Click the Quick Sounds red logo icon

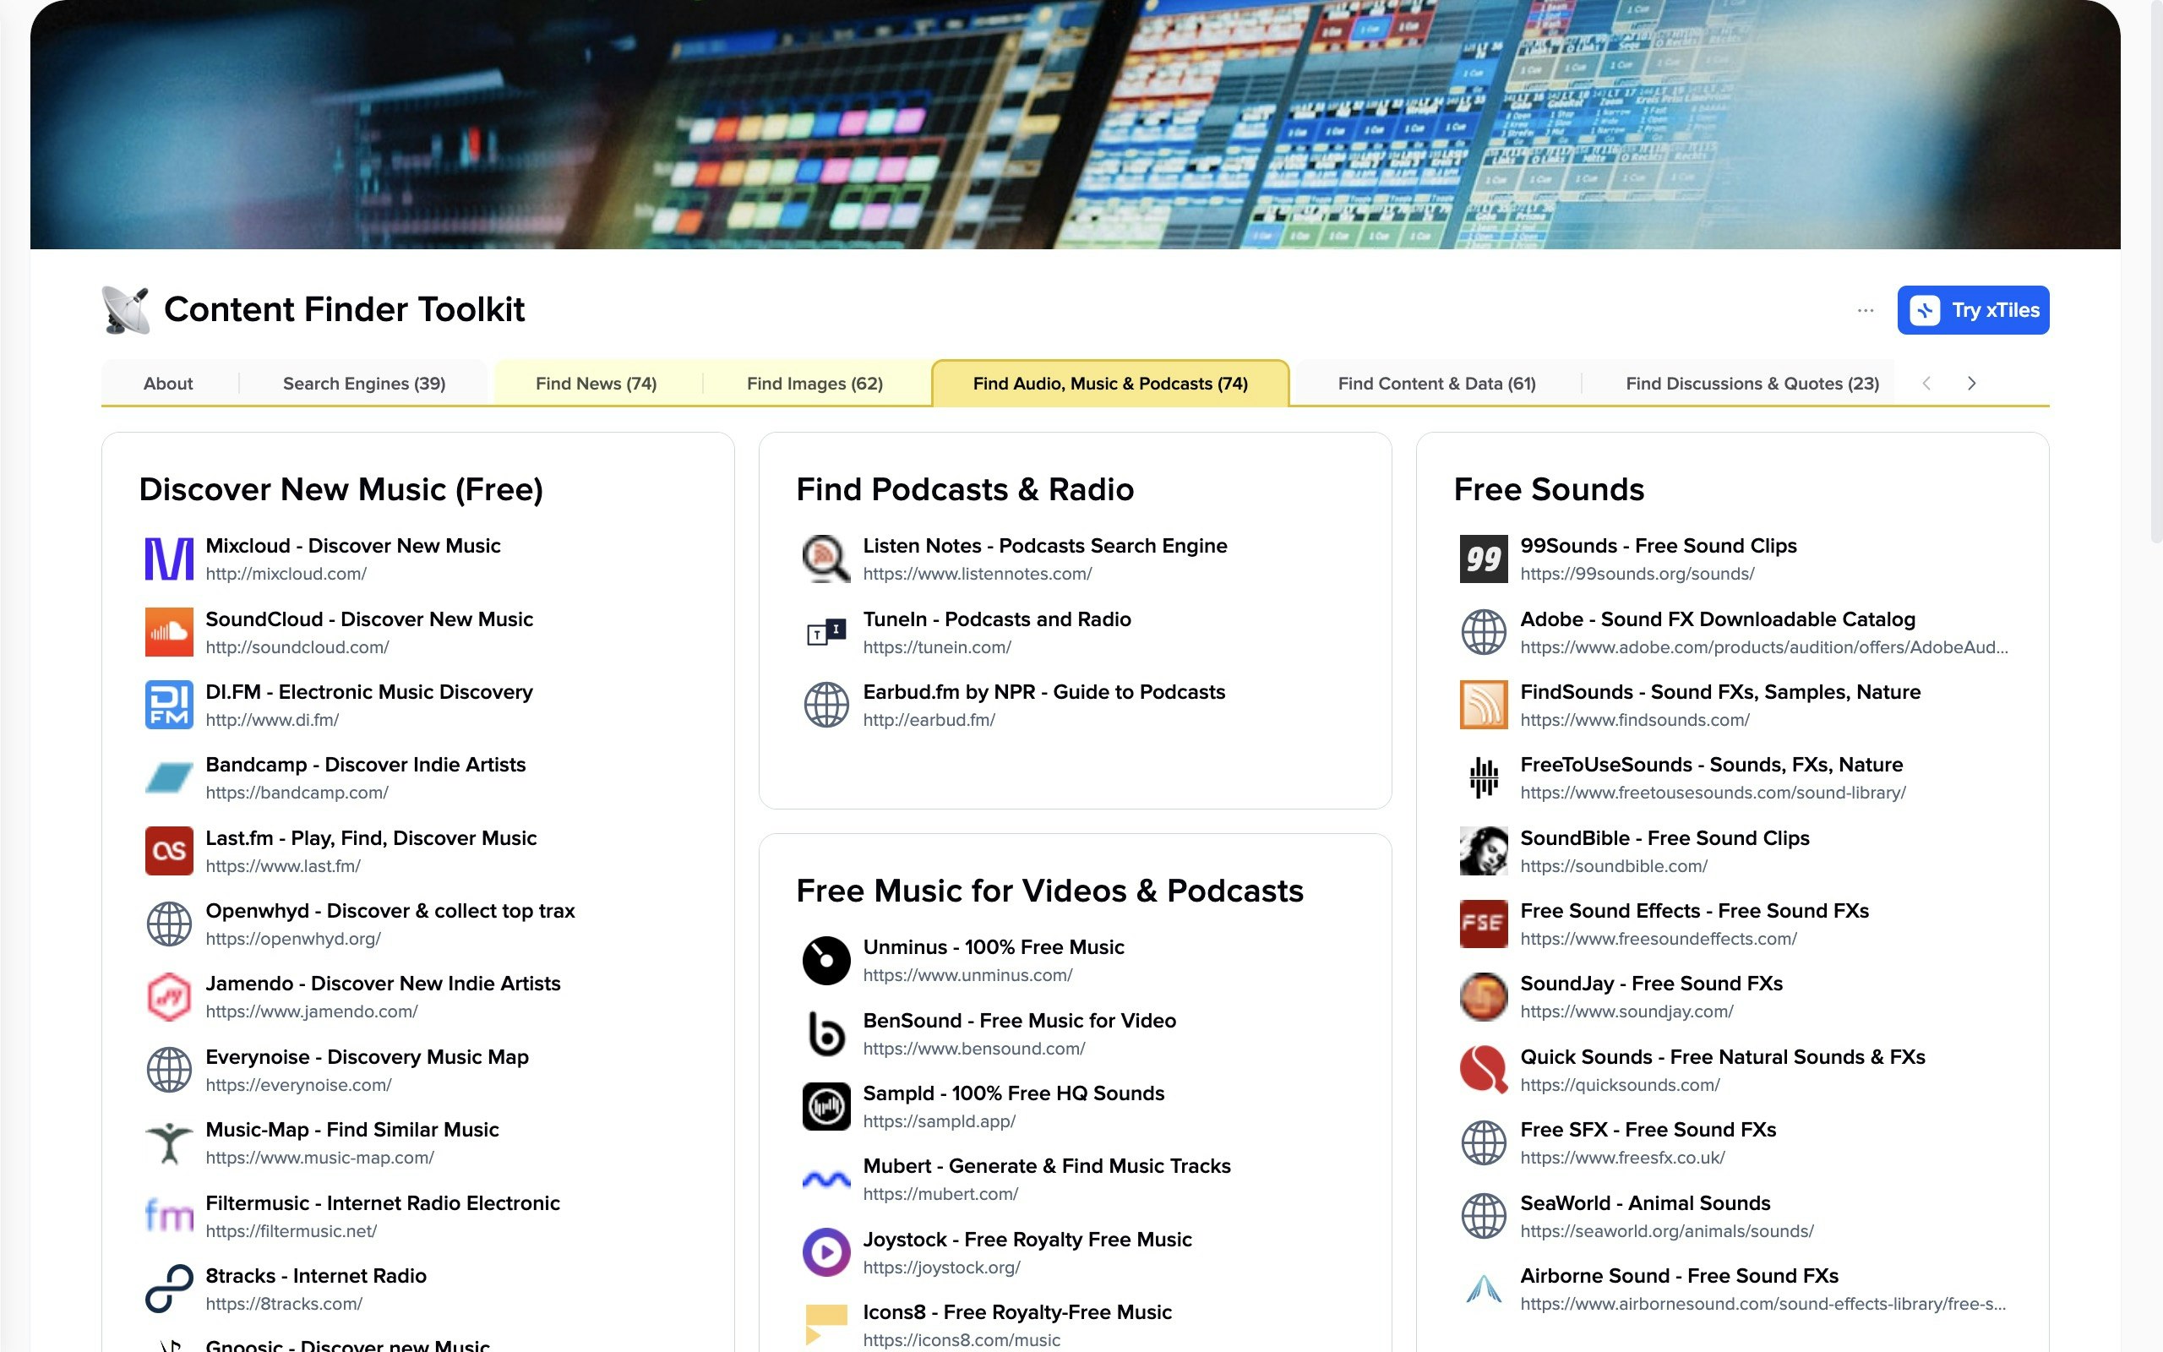coord(1484,1070)
